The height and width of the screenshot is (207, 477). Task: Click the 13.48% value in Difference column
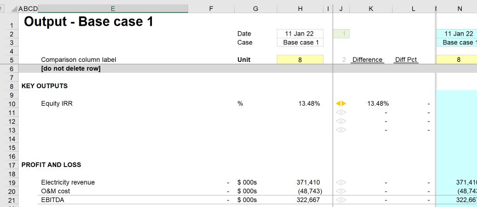tap(378, 104)
